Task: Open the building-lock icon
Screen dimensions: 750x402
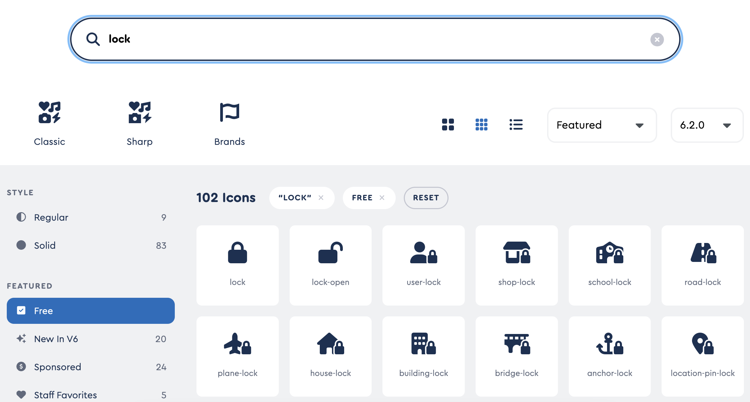Action: pos(423,356)
